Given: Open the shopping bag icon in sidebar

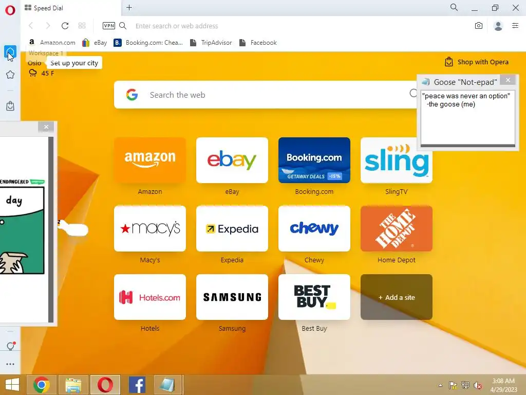Looking at the screenshot, I should click(x=10, y=106).
